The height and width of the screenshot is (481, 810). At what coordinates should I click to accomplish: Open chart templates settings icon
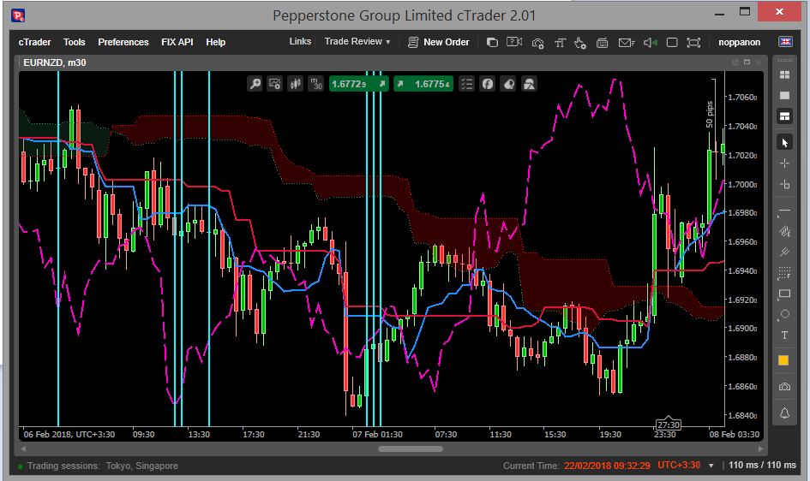(x=275, y=84)
